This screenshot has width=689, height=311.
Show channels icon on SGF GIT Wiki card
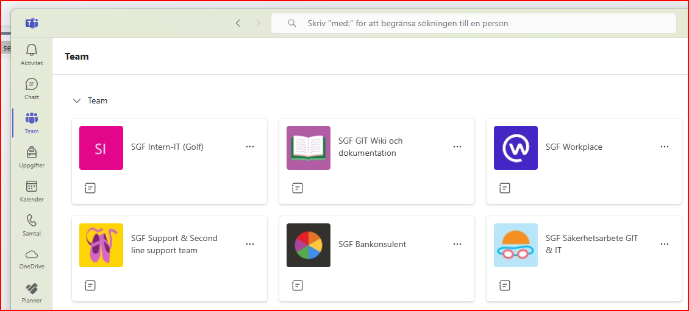[298, 188]
